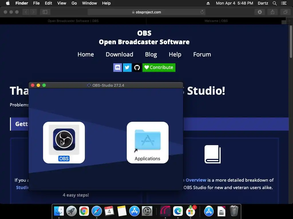This screenshot has width=293, height=219.
Task: Go to the Home link in the site nav
Action: coord(86,54)
